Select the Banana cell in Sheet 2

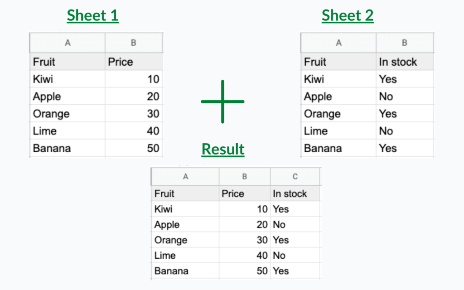tap(338, 148)
